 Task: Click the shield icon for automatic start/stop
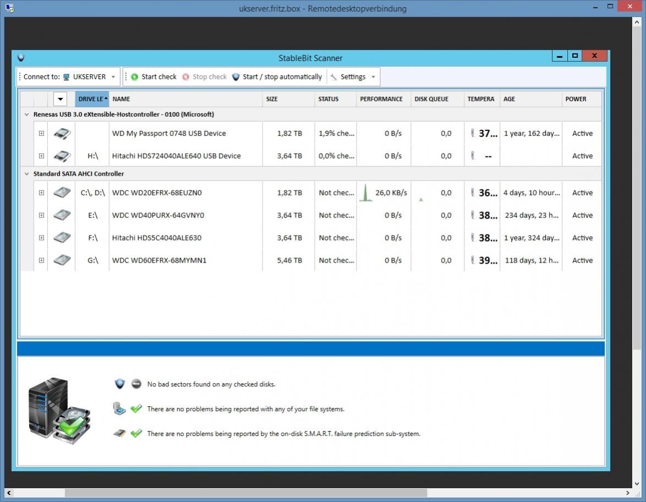[236, 77]
